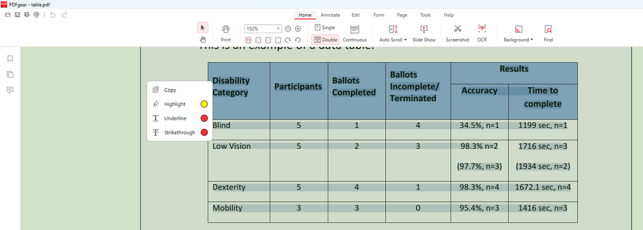
Task: Toggle Double page view
Action: point(325,40)
